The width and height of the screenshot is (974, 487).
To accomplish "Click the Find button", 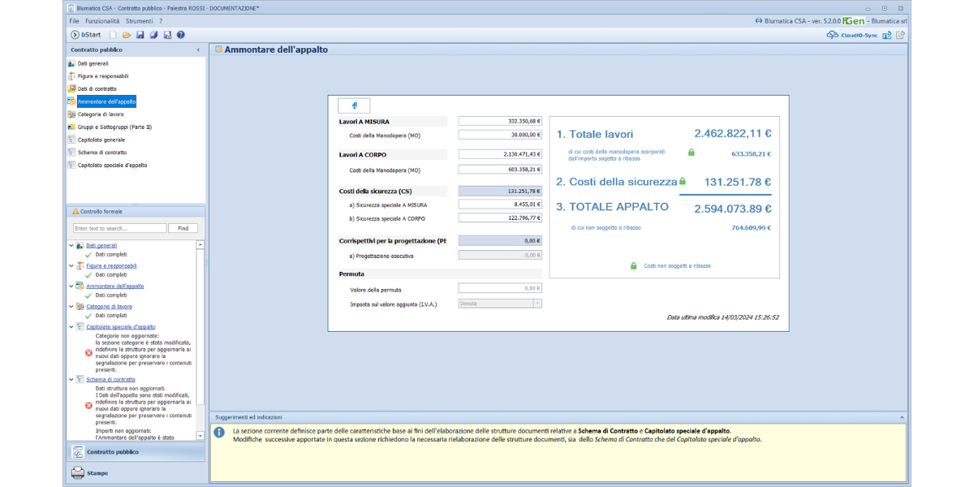I will click(183, 229).
